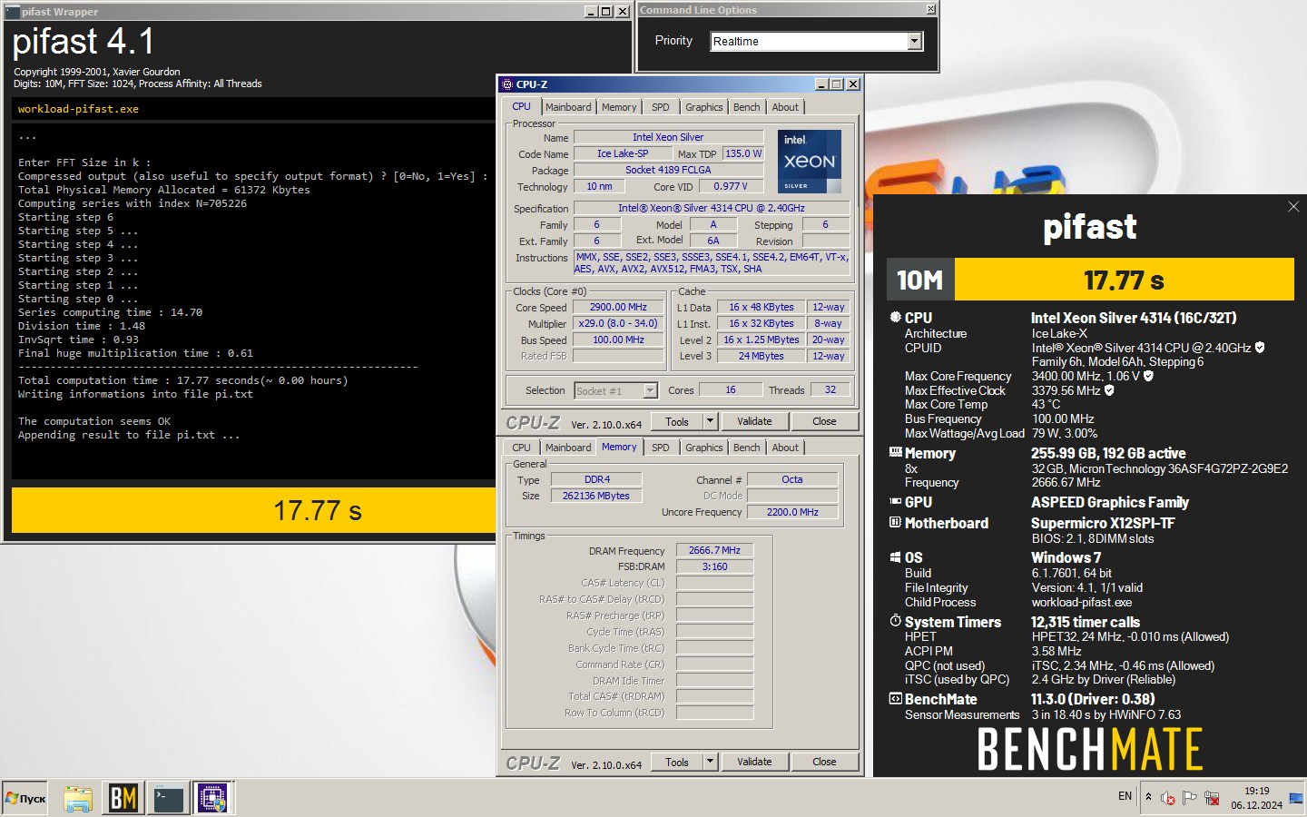This screenshot has height=817, width=1307.
Task: Open the Windows Start (Пуск) menu
Action: (25, 798)
